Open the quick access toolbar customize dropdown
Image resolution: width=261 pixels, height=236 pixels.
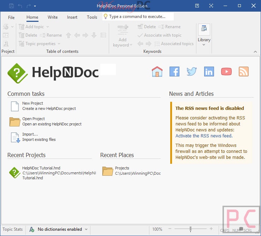(x=35, y=6)
